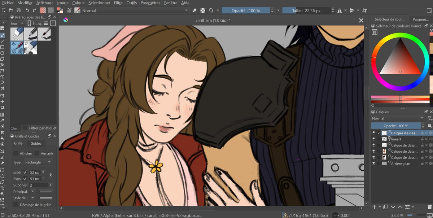Create a new document from the toolbar
The image size is (433, 218).
pos(3,11)
